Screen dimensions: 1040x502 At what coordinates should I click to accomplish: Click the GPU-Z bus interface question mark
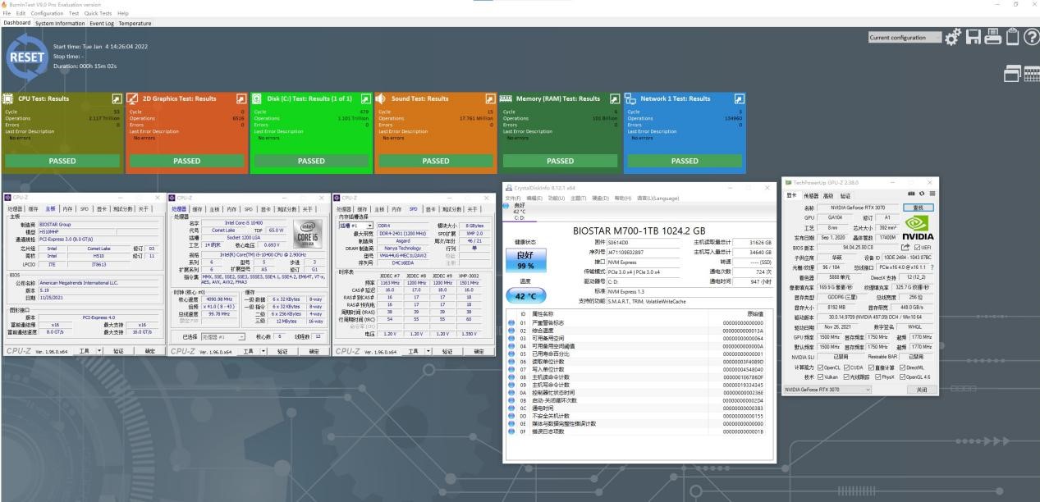932,267
